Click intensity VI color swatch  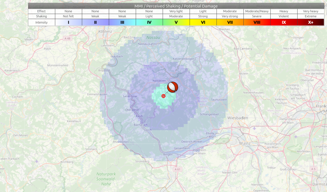[203, 22]
